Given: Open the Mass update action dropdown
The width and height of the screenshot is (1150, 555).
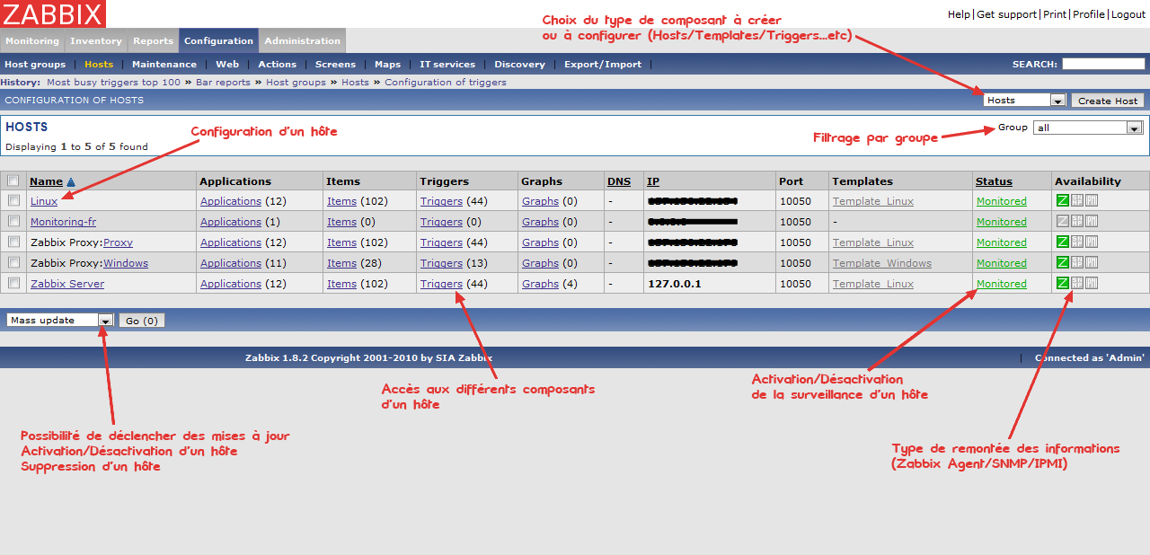Looking at the screenshot, I should point(105,321).
